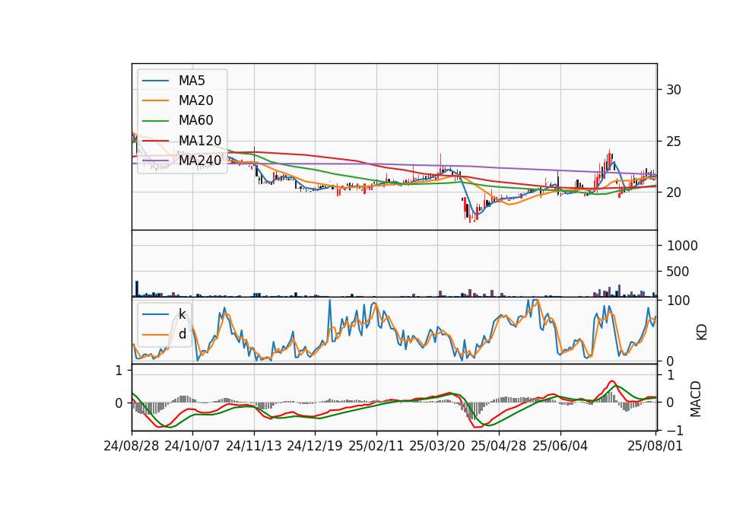Click the price axis value 30

click(674, 90)
